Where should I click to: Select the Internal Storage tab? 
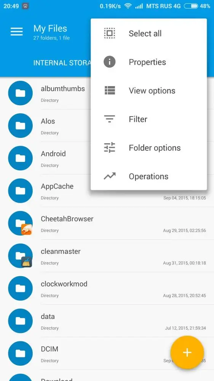point(62,63)
